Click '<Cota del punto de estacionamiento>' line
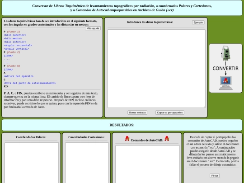Screen dimensions: 244x183 (x=30, y=83)
